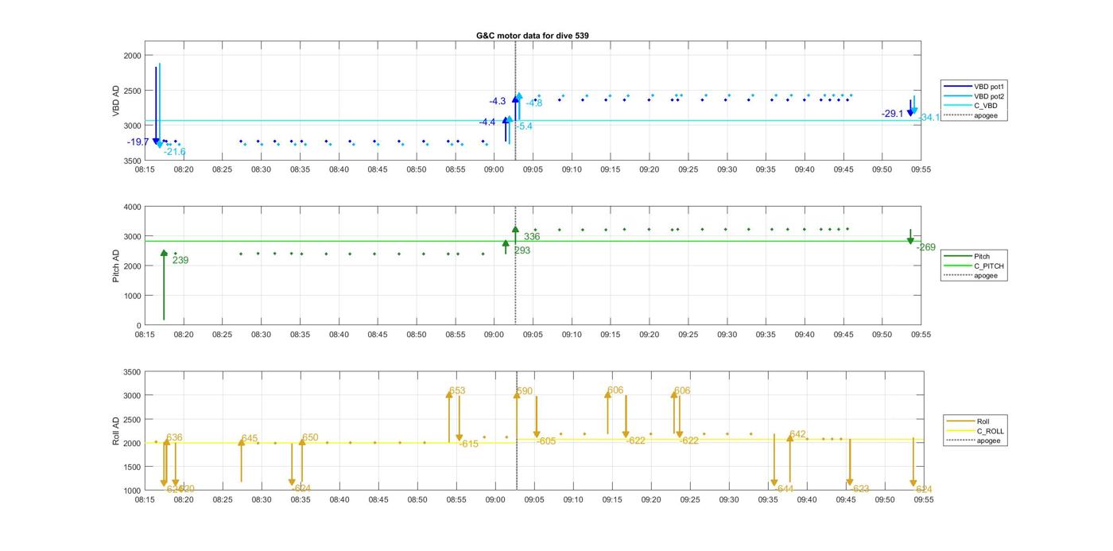The width and height of the screenshot is (1113, 551).
Task: Click the '-21.6' data label in the VBD plot
Action: (x=175, y=152)
